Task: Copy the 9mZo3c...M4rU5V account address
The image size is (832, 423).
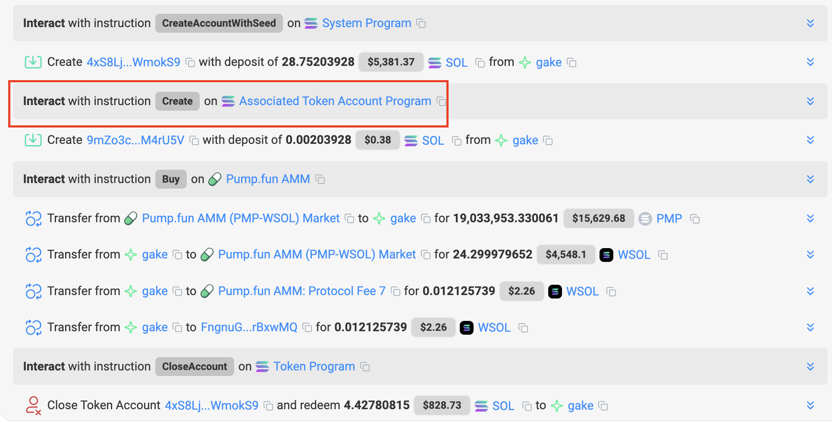Action: click(194, 141)
